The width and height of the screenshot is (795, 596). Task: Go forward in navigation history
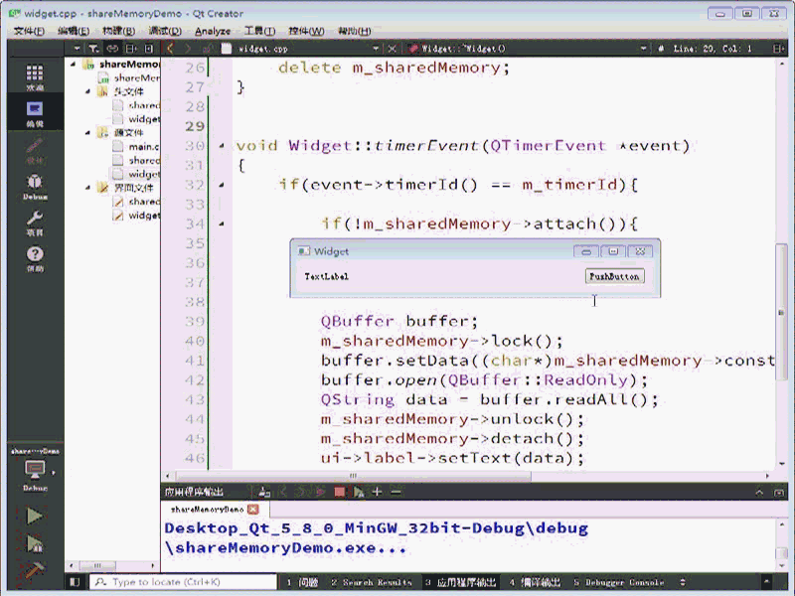(188, 49)
